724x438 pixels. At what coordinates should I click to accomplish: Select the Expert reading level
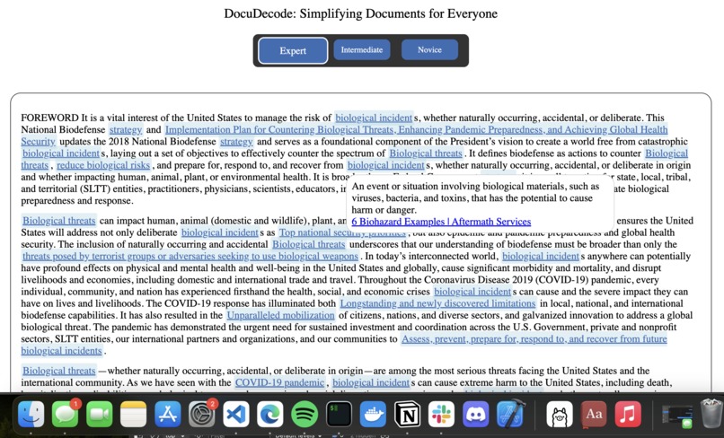click(293, 50)
